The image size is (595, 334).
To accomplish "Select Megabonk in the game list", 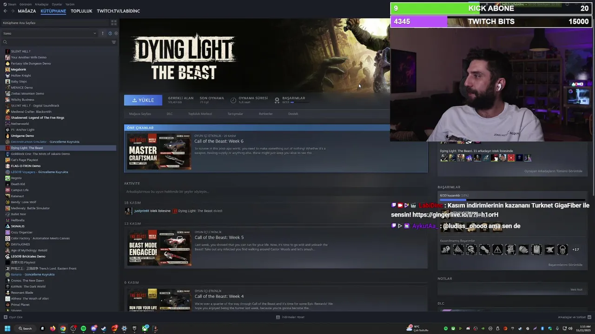I will [x=19, y=70].
